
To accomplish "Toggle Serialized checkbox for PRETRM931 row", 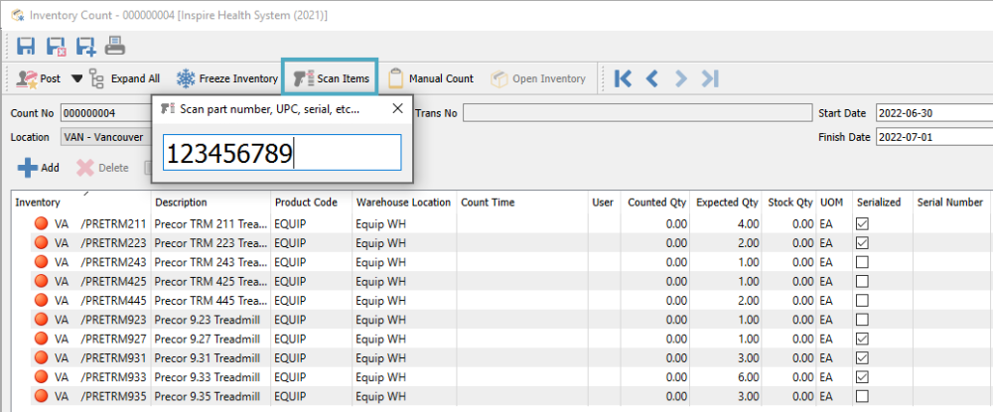I will (863, 357).
